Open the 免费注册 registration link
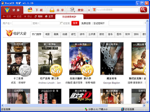 point(86,23)
